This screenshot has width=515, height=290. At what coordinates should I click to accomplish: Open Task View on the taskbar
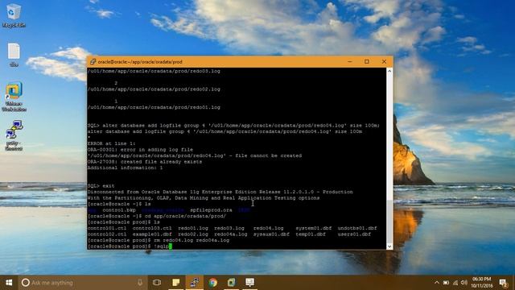coord(157,283)
